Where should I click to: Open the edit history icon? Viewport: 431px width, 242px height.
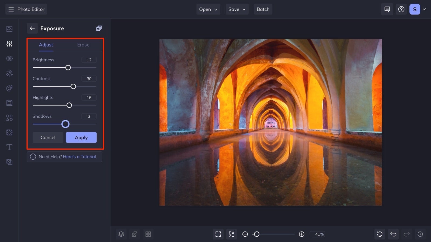pos(420,234)
